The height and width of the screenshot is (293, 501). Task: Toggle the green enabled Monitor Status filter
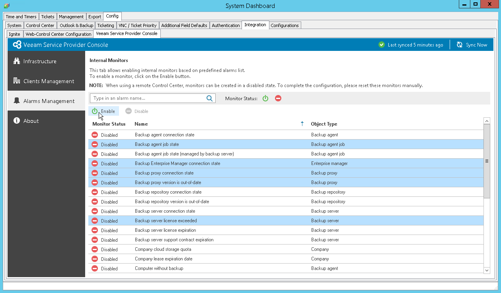point(265,98)
